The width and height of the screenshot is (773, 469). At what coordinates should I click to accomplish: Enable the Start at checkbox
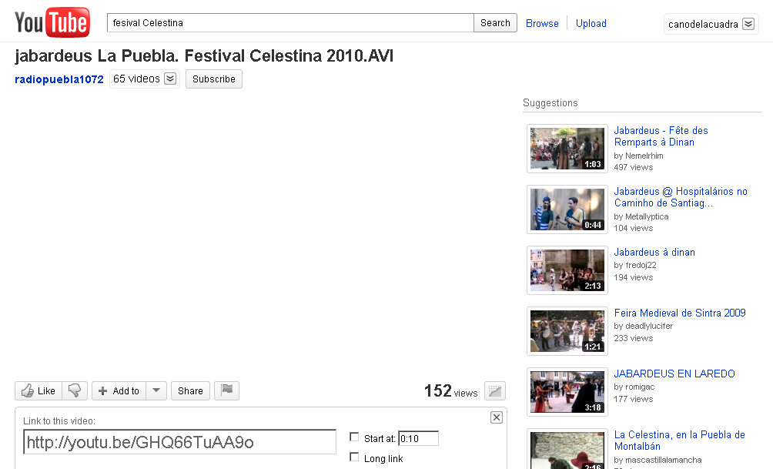pos(354,437)
